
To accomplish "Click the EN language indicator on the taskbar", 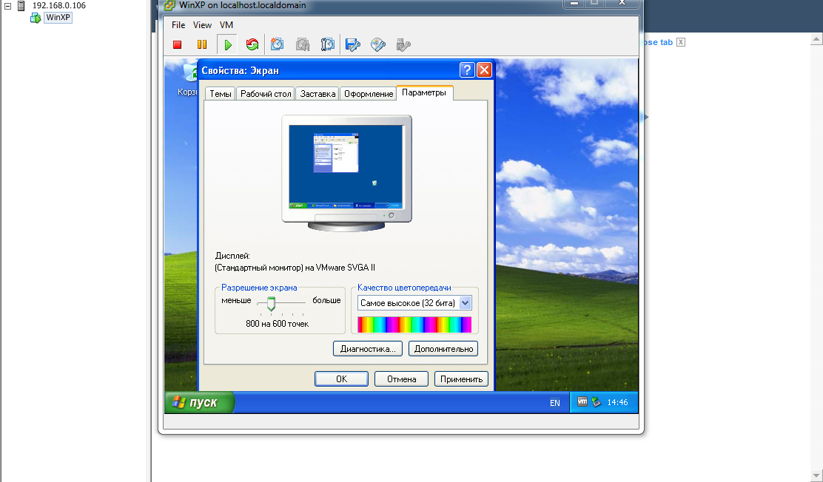I will coord(555,403).
